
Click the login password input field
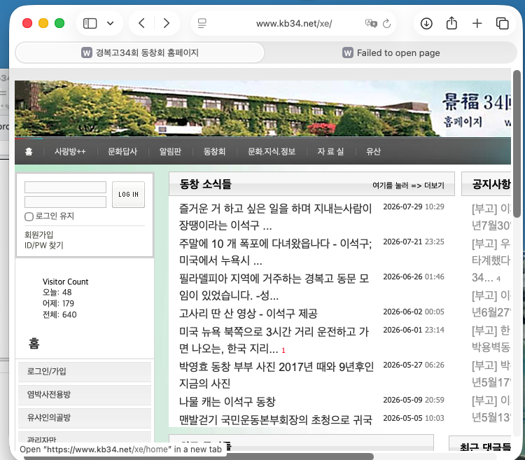[x=65, y=202]
